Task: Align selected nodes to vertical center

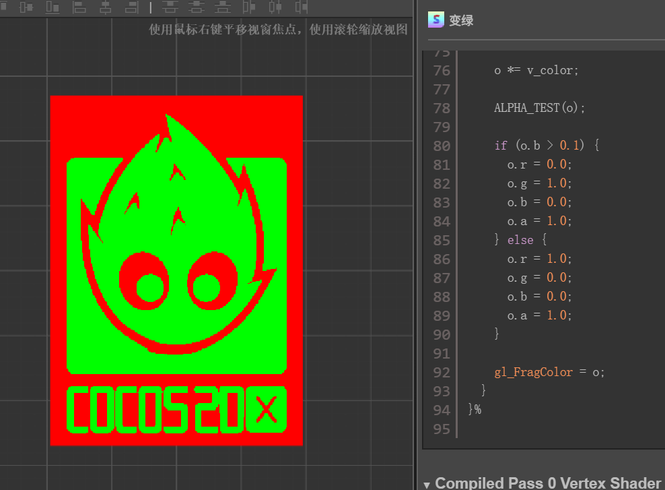Action: 26,7
